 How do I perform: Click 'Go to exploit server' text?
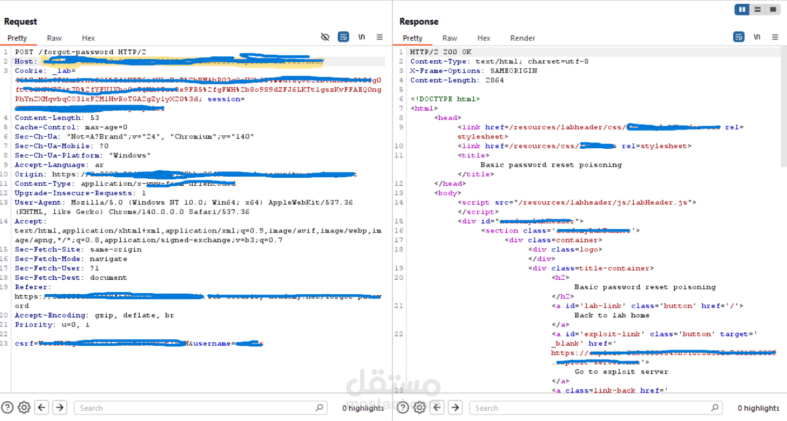tap(622, 372)
